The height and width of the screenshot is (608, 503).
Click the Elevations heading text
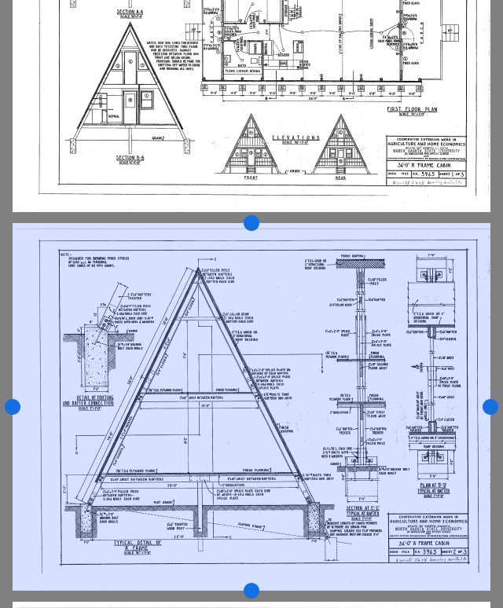(x=296, y=137)
